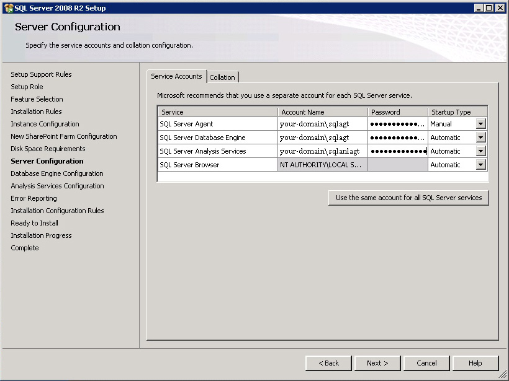The width and height of the screenshot is (509, 381).
Task: Click Instance Configuration in the step list
Action: pos(45,124)
